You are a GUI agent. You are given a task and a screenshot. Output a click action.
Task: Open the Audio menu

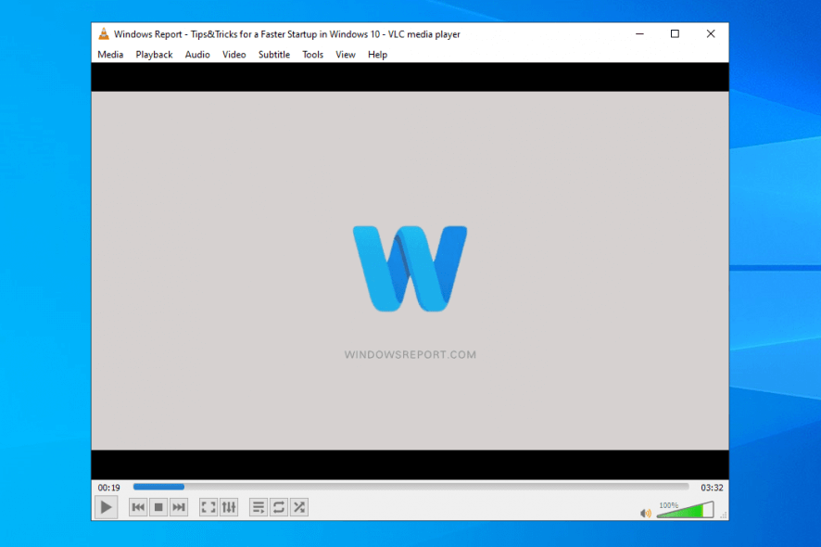tap(197, 55)
